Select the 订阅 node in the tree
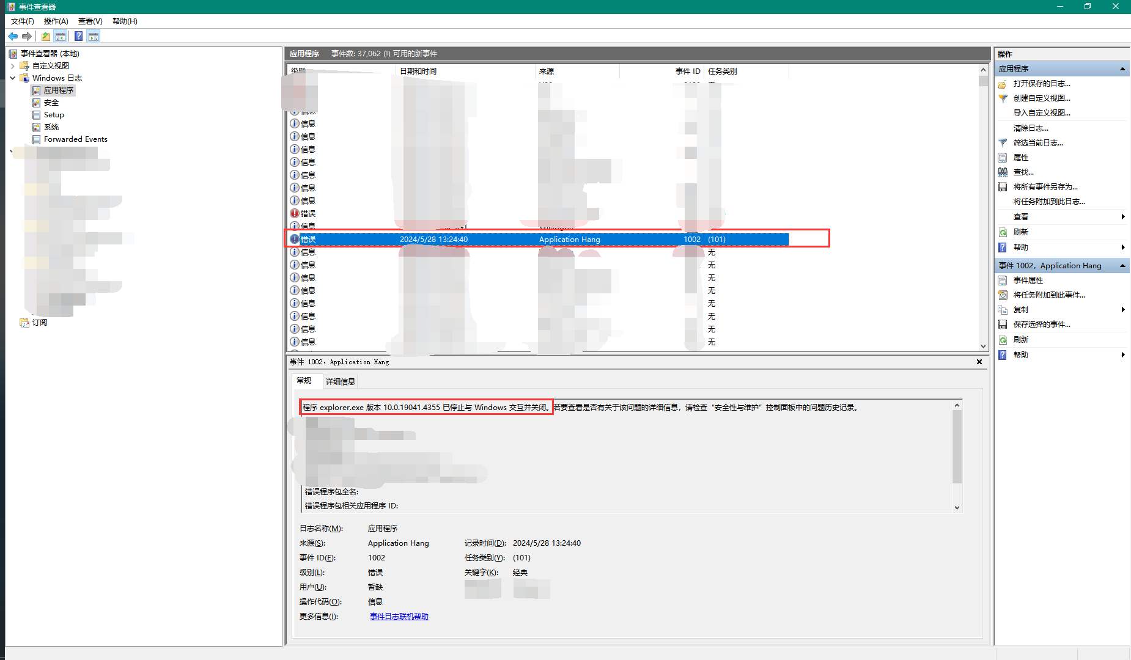This screenshot has height=660, width=1131. pos(40,323)
